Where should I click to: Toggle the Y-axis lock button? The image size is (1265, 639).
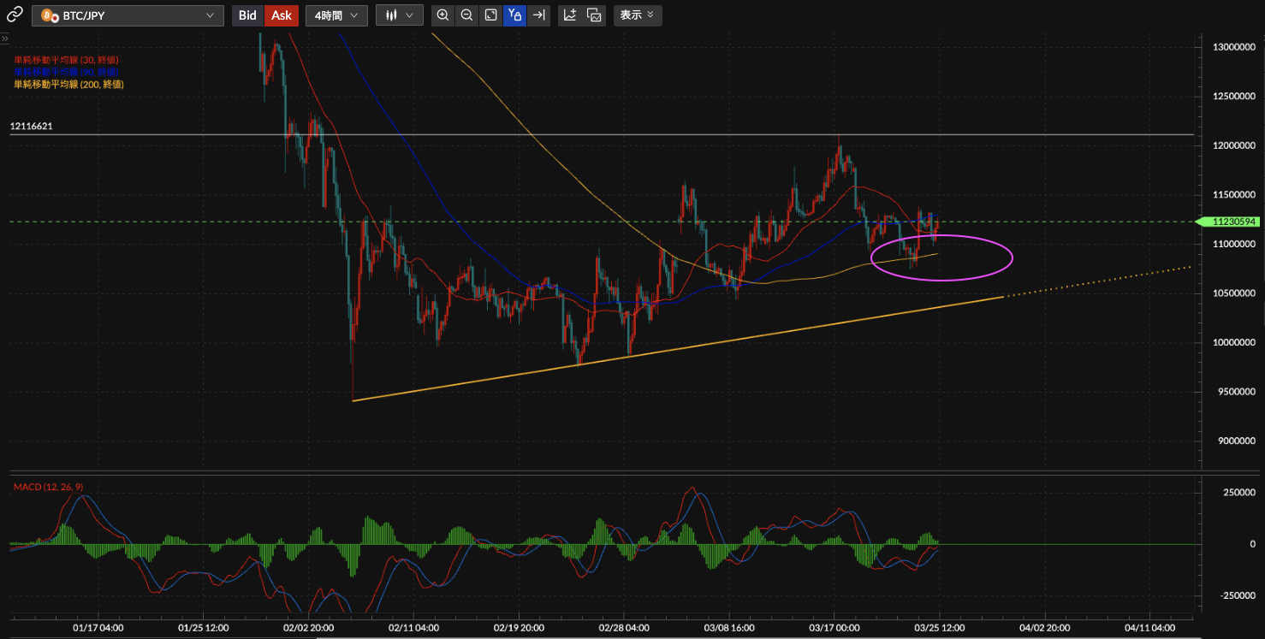(514, 15)
